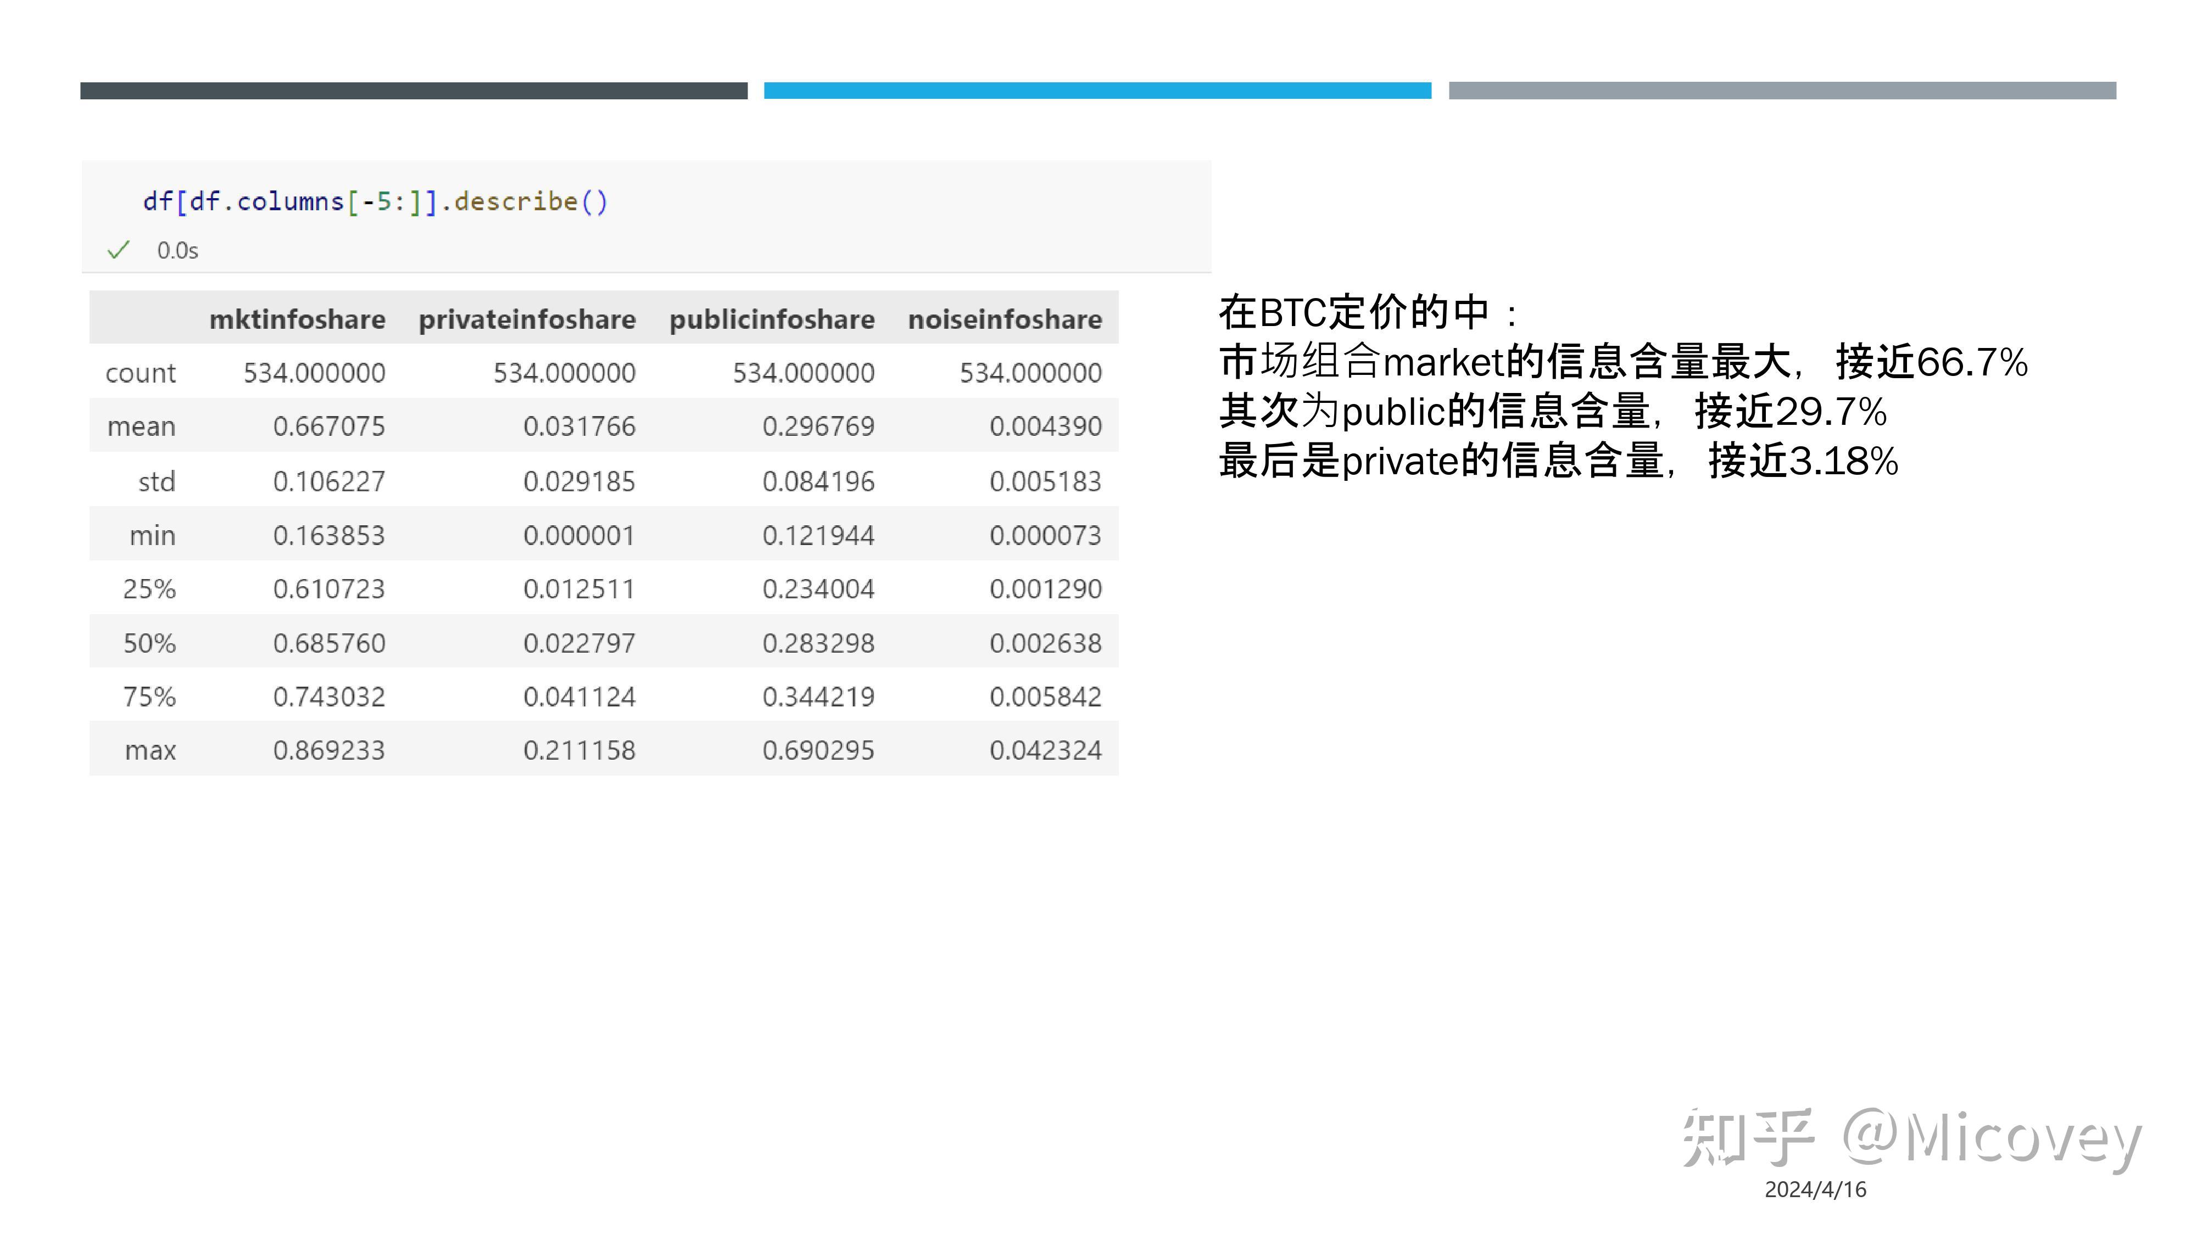Click 25% value 0.234004

tap(819, 589)
